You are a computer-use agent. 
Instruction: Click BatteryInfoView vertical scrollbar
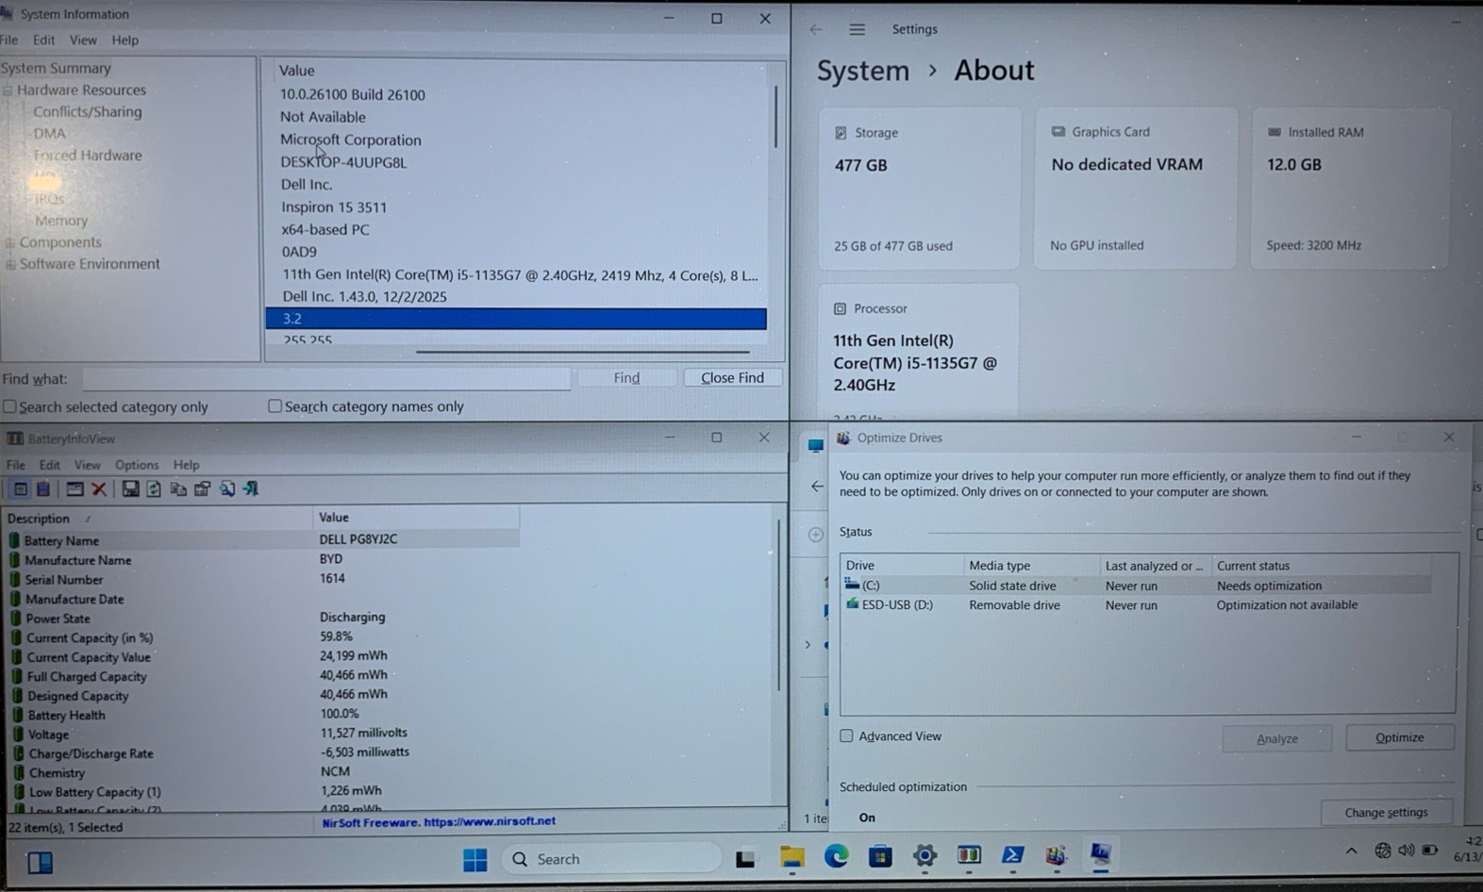[779, 603]
